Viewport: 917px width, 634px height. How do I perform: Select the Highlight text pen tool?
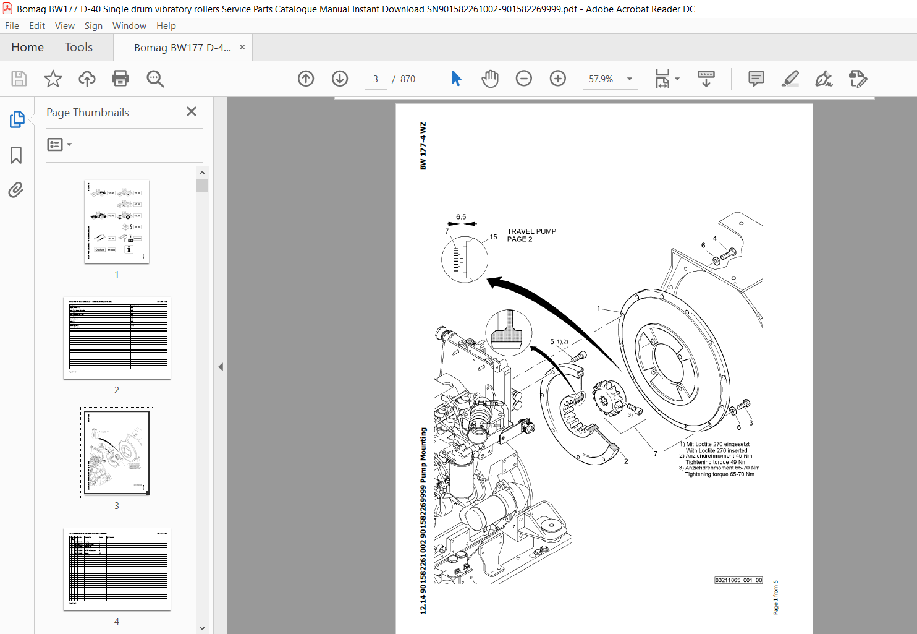790,79
